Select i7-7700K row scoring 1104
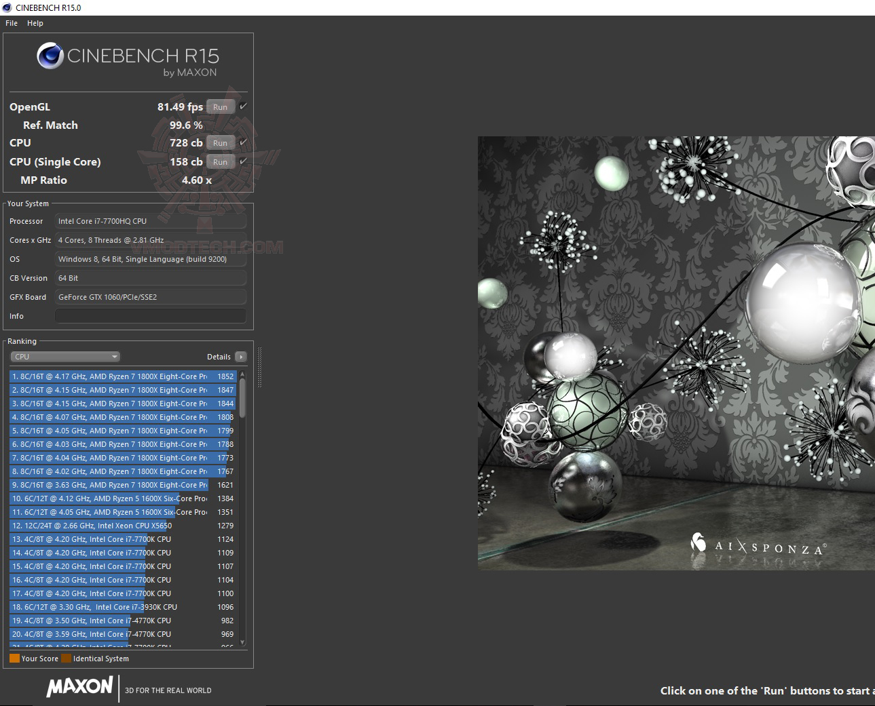This screenshot has height=706, width=875. click(123, 580)
